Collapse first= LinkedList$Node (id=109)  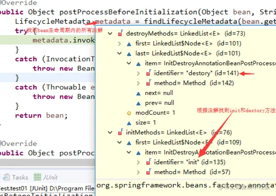tap(119, 142)
